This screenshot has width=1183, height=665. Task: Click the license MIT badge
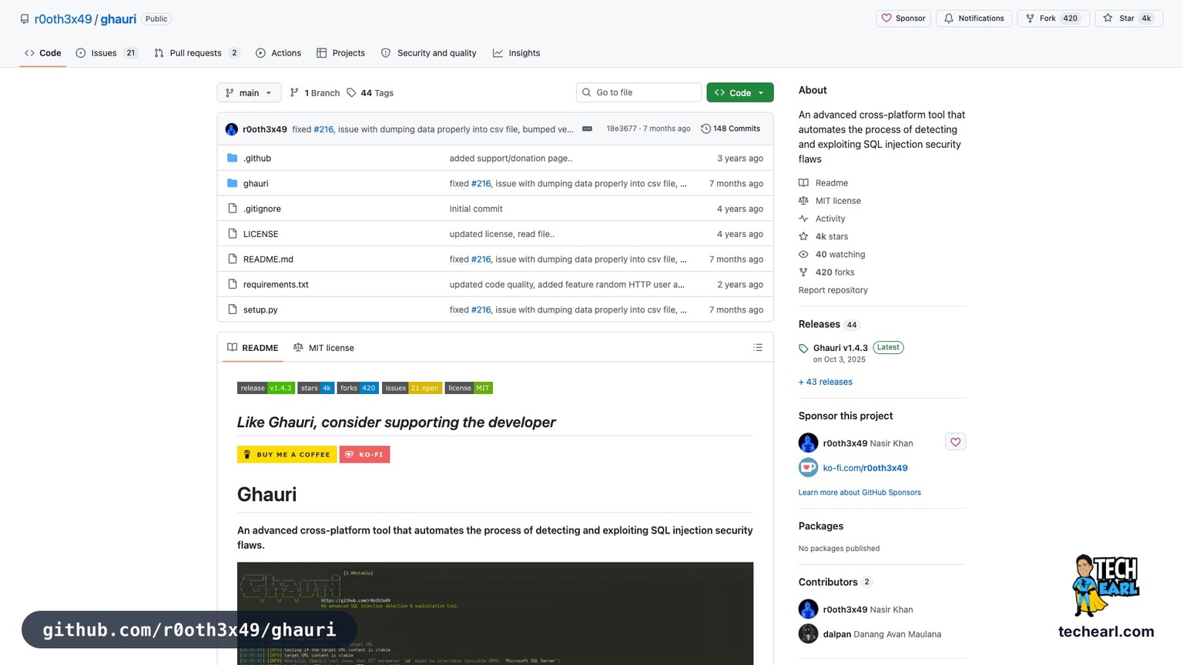pos(468,388)
